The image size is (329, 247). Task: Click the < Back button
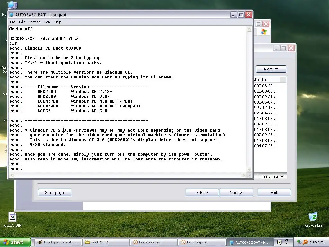[202, 192]
